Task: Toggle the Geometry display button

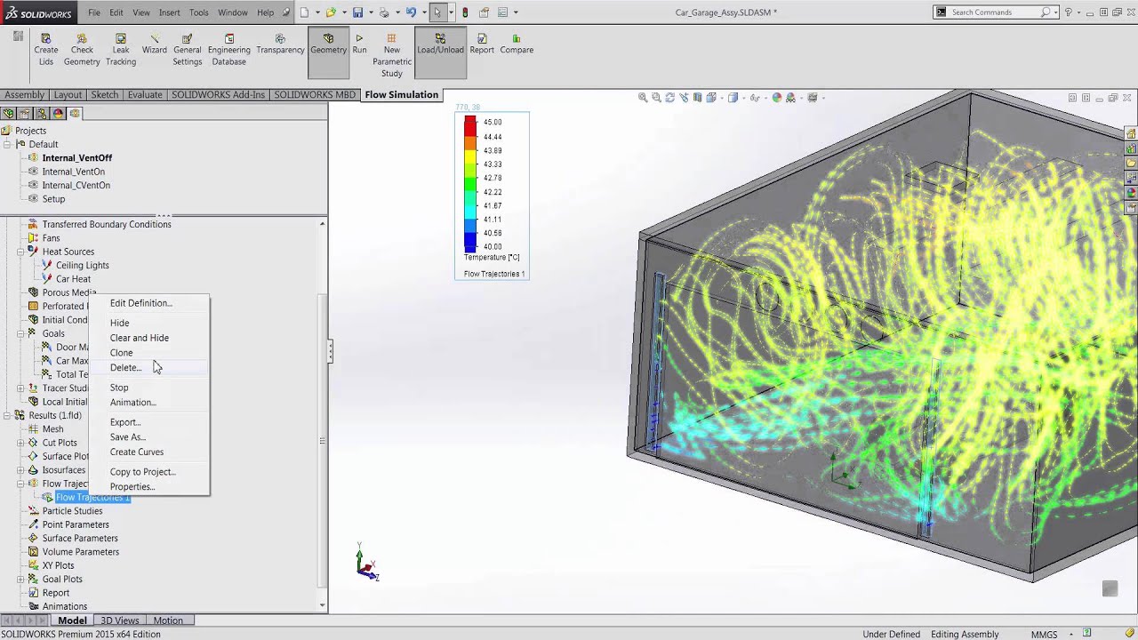Action: tap(328, 52)
